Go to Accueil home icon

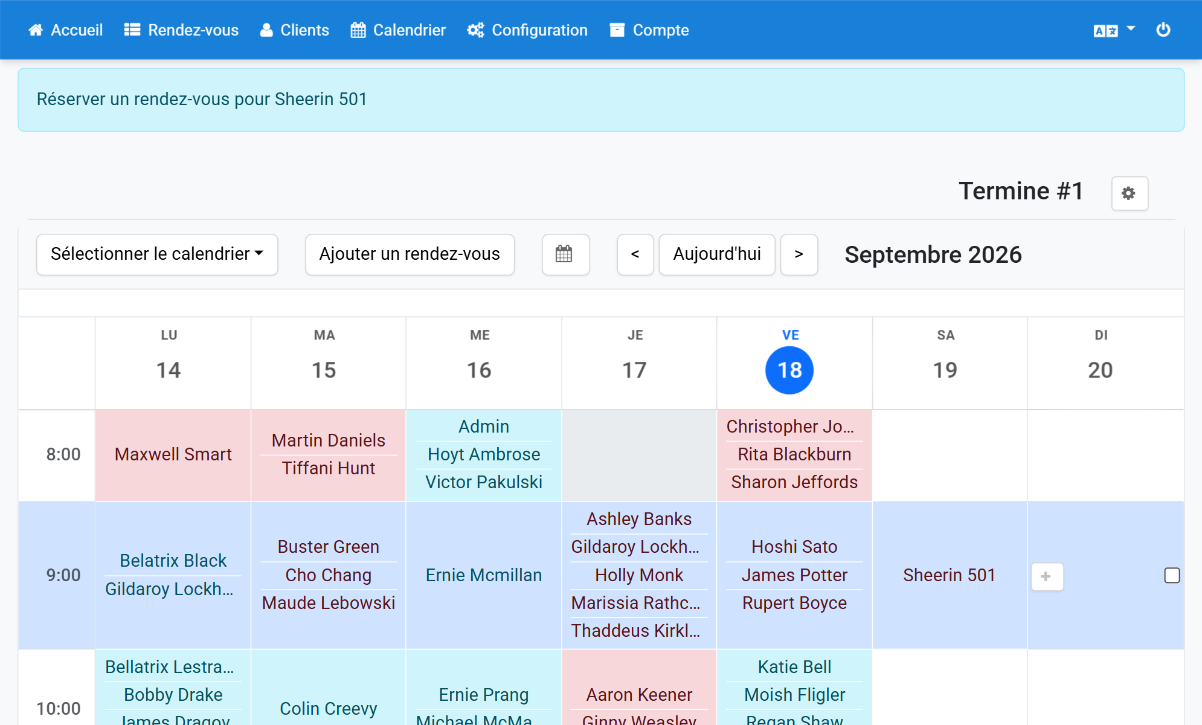36,30
